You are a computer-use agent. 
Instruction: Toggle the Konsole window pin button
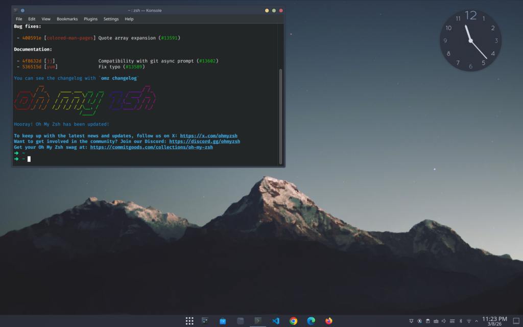tap(22, 10)
